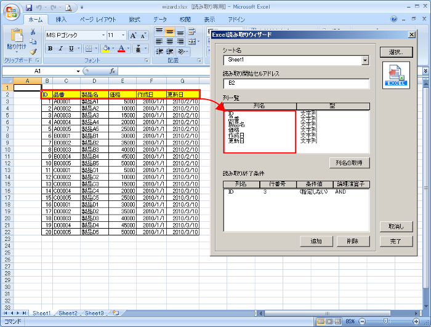The height and width of the screenshot is (327, 431).
Task: Click the Save icon in quick access toolbar
Action: pos(29,7)
